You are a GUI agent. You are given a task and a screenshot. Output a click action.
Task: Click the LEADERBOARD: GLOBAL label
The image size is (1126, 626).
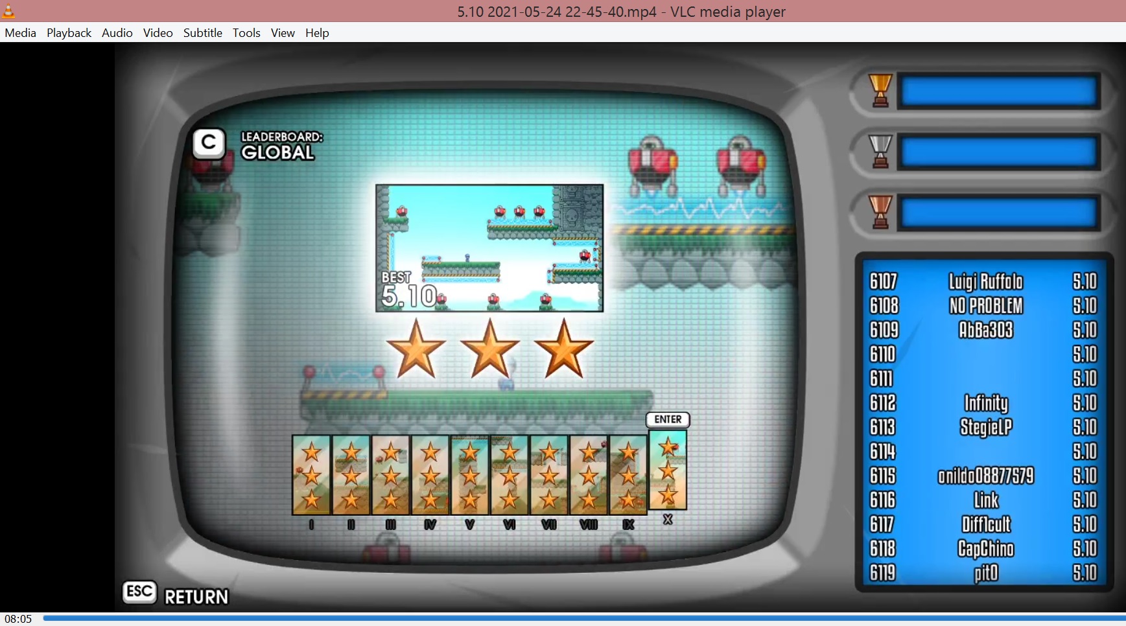(x=281, y=146)
